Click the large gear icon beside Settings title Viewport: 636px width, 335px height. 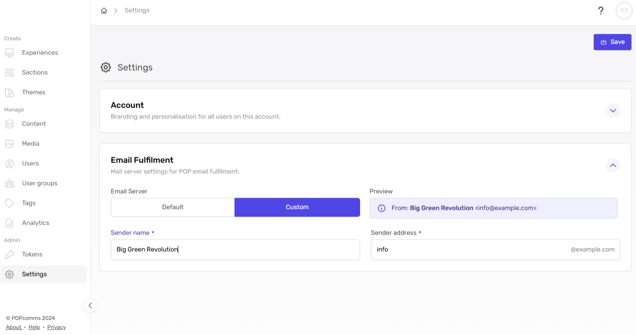pos(106,68)
